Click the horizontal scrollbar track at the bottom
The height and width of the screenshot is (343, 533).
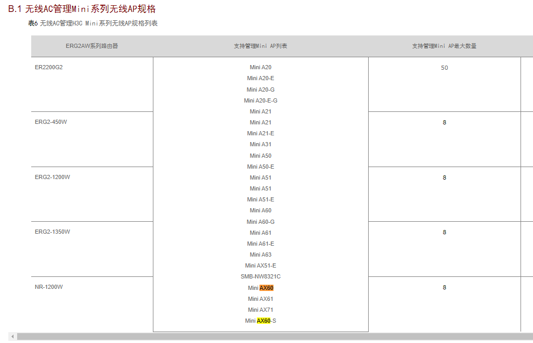click(x=270, y=337)
